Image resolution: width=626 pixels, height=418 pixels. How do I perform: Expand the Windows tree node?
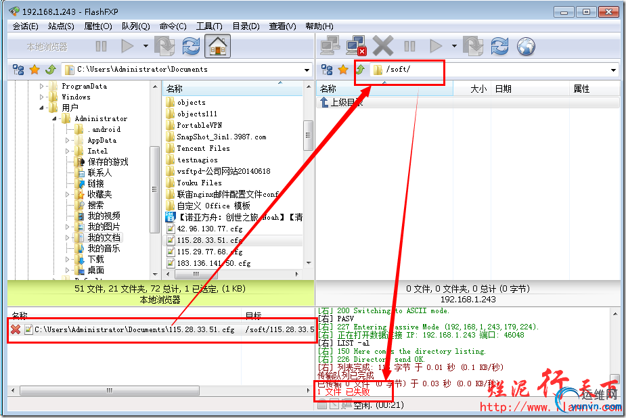[41, 97]
